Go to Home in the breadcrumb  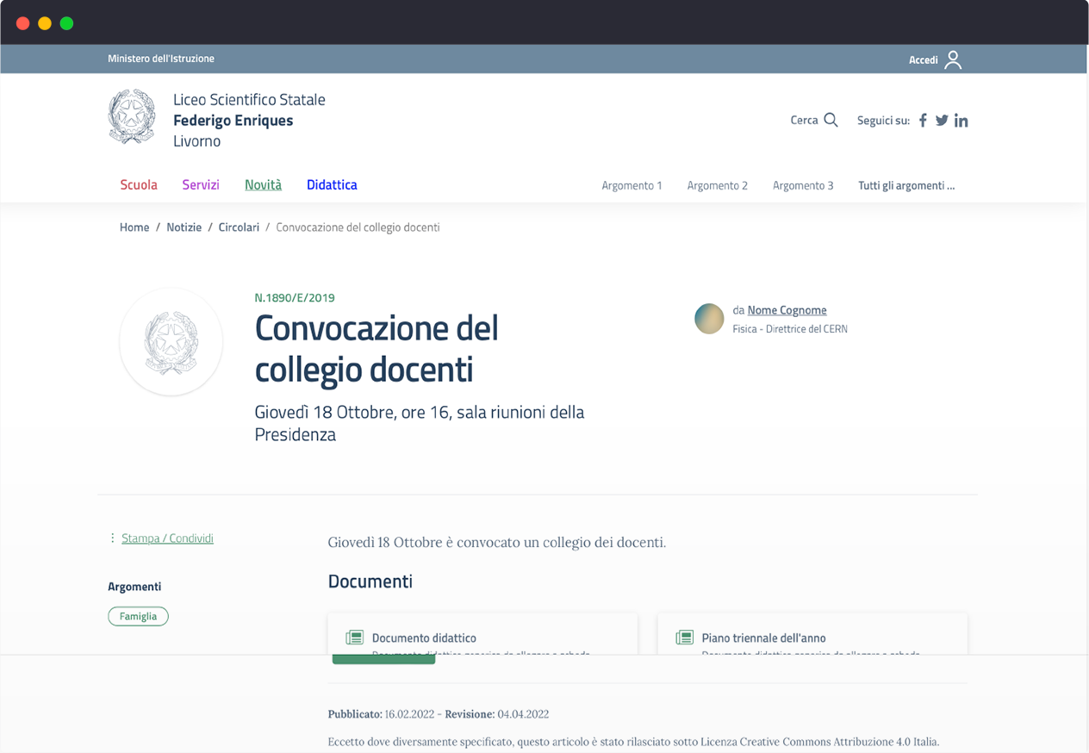point(134,227)
